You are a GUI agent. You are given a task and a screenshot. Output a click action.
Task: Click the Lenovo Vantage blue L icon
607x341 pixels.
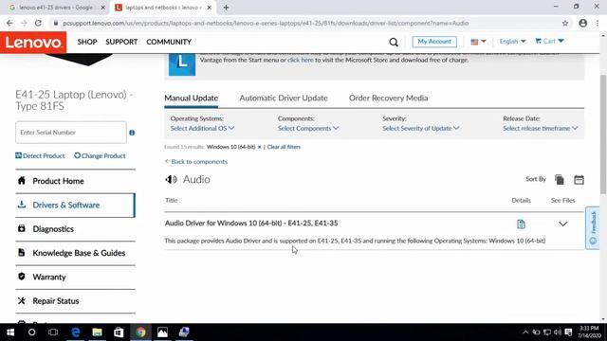[x=182, y=63]
